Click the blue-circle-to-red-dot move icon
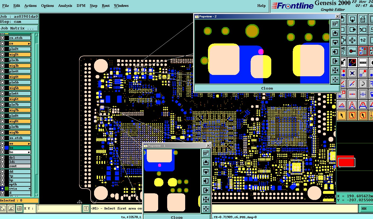Viewport: 373px width, 219px height. (x=363, y=73)
